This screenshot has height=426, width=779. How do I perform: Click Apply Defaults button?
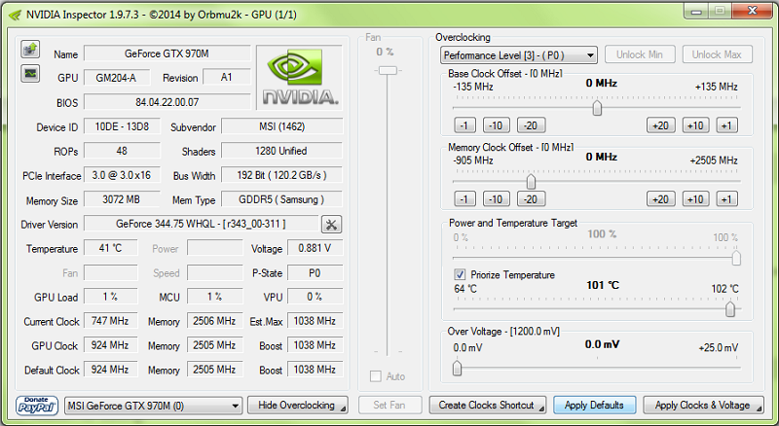click(x=594, y=406)
